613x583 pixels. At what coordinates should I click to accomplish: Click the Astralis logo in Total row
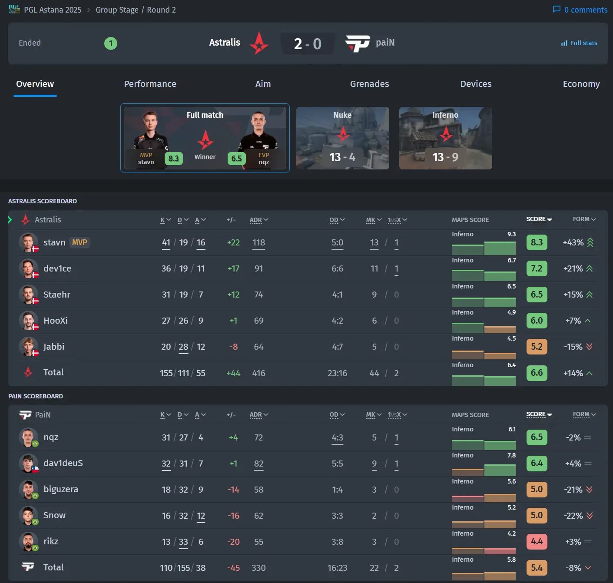[28, 372]
